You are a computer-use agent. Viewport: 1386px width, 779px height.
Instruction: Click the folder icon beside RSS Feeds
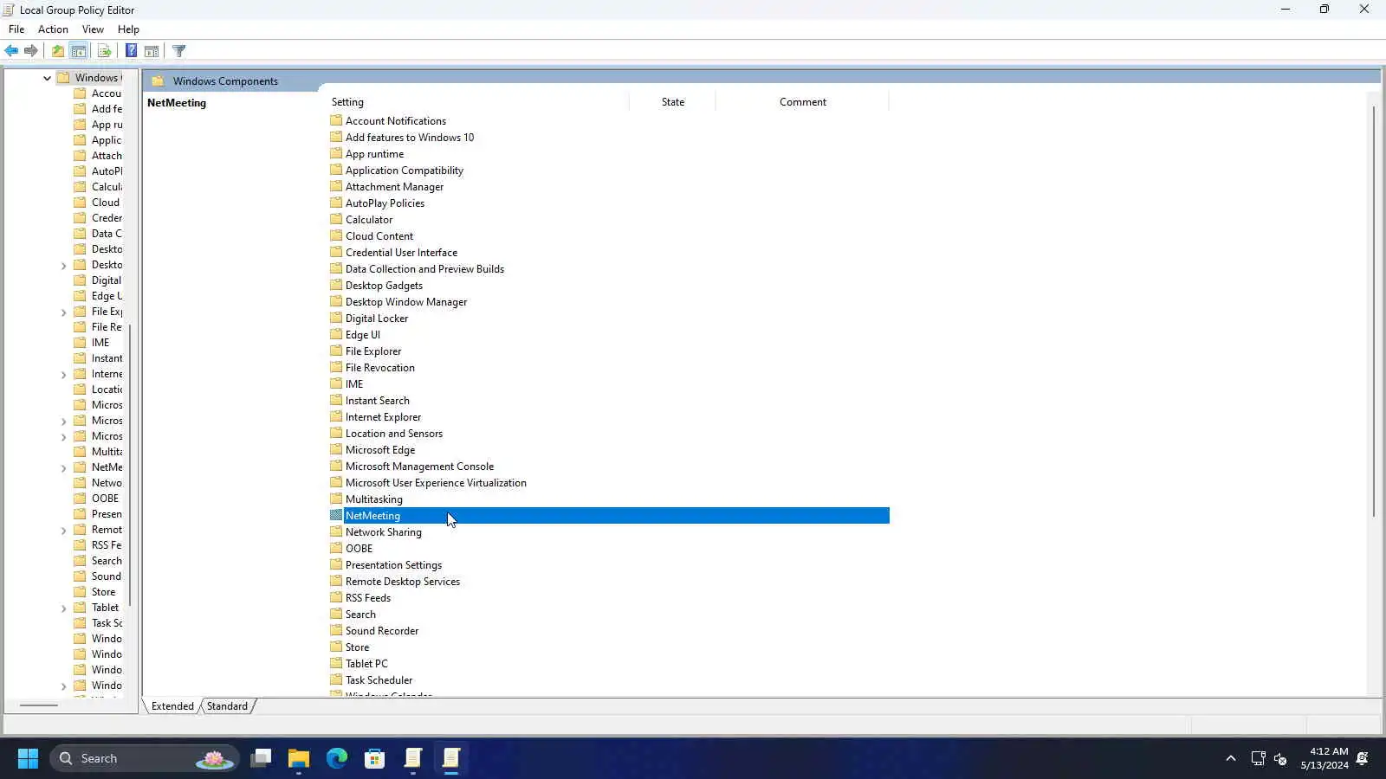point(336,597)
